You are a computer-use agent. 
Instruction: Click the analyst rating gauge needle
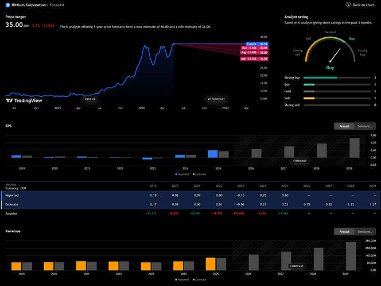click(x=335, y=55)
